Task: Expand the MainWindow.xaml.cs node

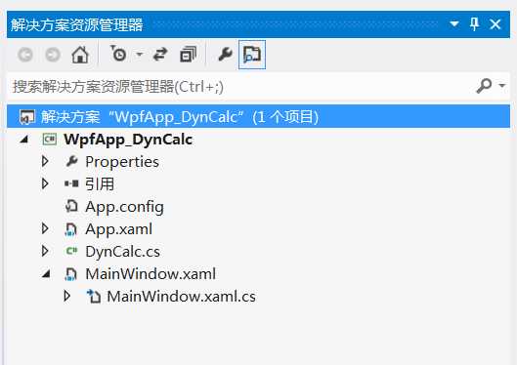Action: tap(66, 296)
